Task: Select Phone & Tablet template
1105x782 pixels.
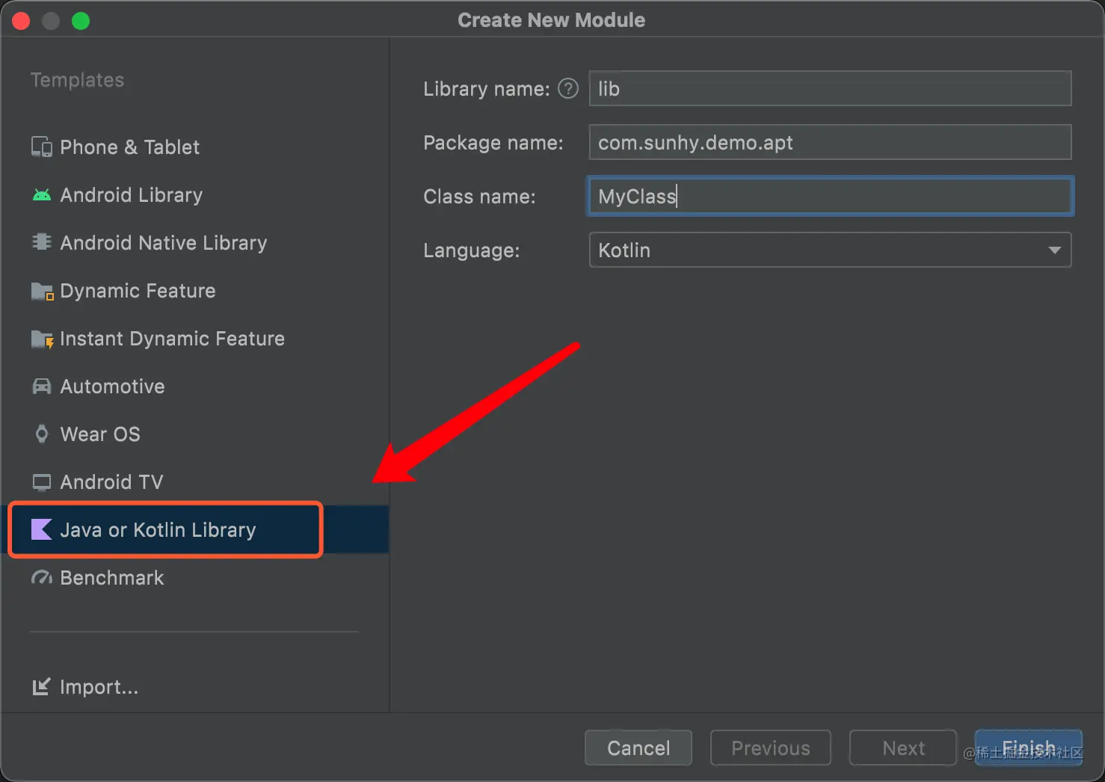Action: 129,147
